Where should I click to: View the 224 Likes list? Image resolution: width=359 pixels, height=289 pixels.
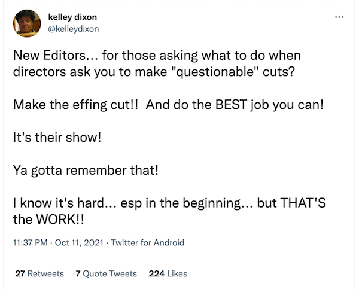[x=168, y=273]
